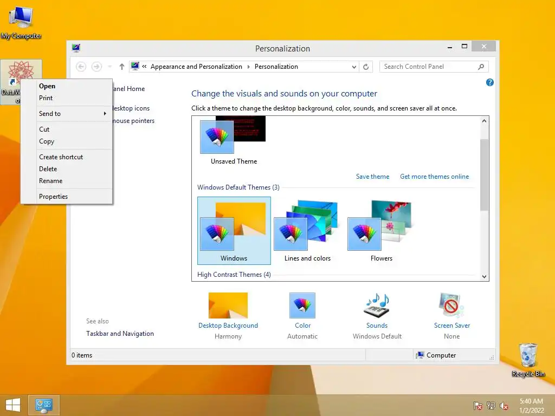The image size is (555, 416).
Task: Click the Color text link
Action: (302, 326)
